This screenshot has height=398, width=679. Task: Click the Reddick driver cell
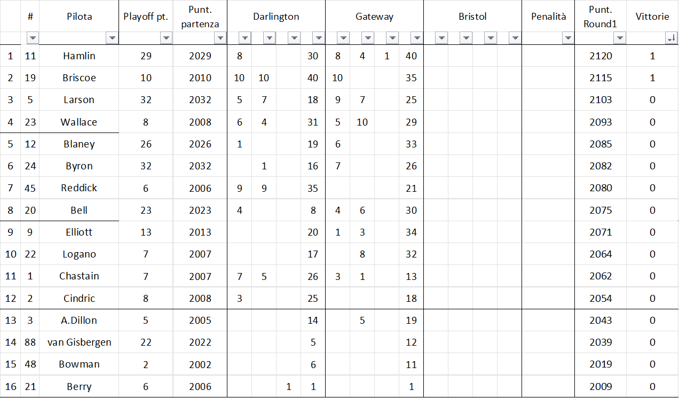click(x=79, y=188)
